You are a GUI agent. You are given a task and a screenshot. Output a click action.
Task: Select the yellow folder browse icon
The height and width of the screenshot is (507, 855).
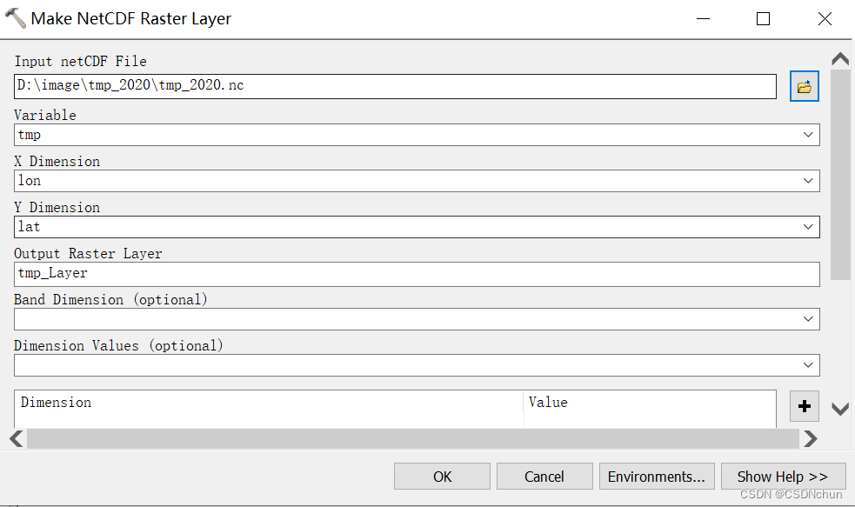tap(804, 85)
